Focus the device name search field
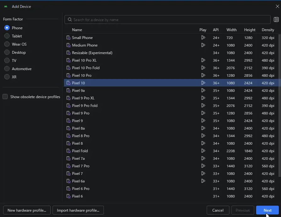Viewport: 281px width, 217px height. [x=167, y=19]
